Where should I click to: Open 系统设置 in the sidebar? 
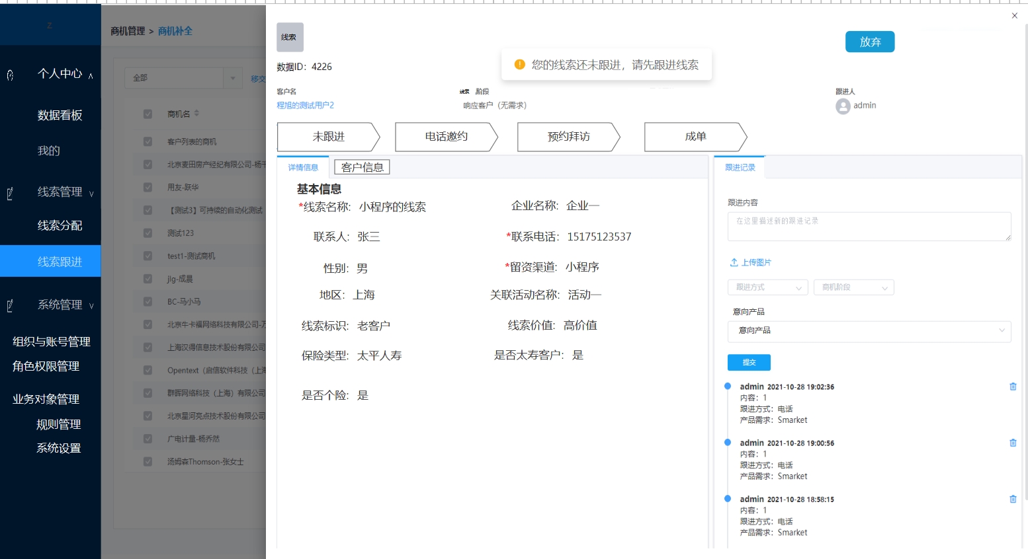[58, 448]
